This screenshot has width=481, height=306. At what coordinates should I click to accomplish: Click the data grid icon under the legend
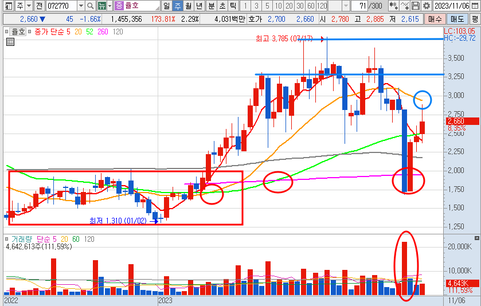10,42
